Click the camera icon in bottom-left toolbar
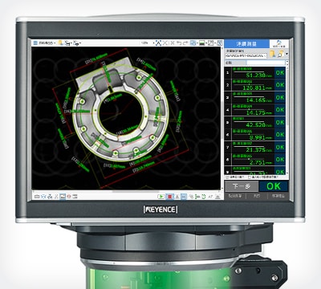 37,197
